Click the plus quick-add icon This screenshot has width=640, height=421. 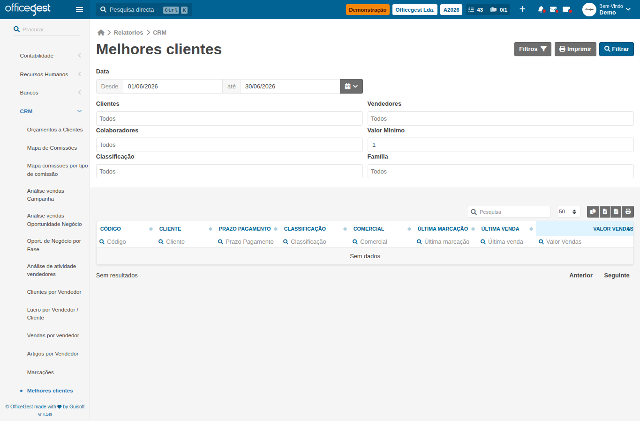click(x=522, y=9)
